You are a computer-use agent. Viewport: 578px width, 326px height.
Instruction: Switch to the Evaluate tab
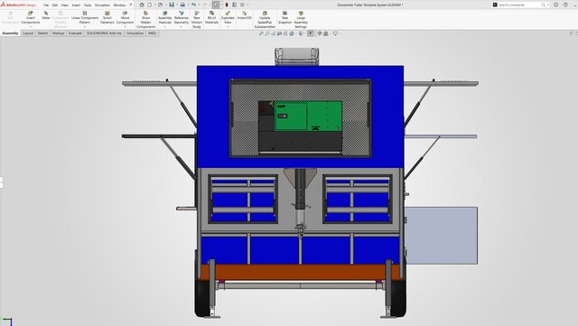click(75, 33)
